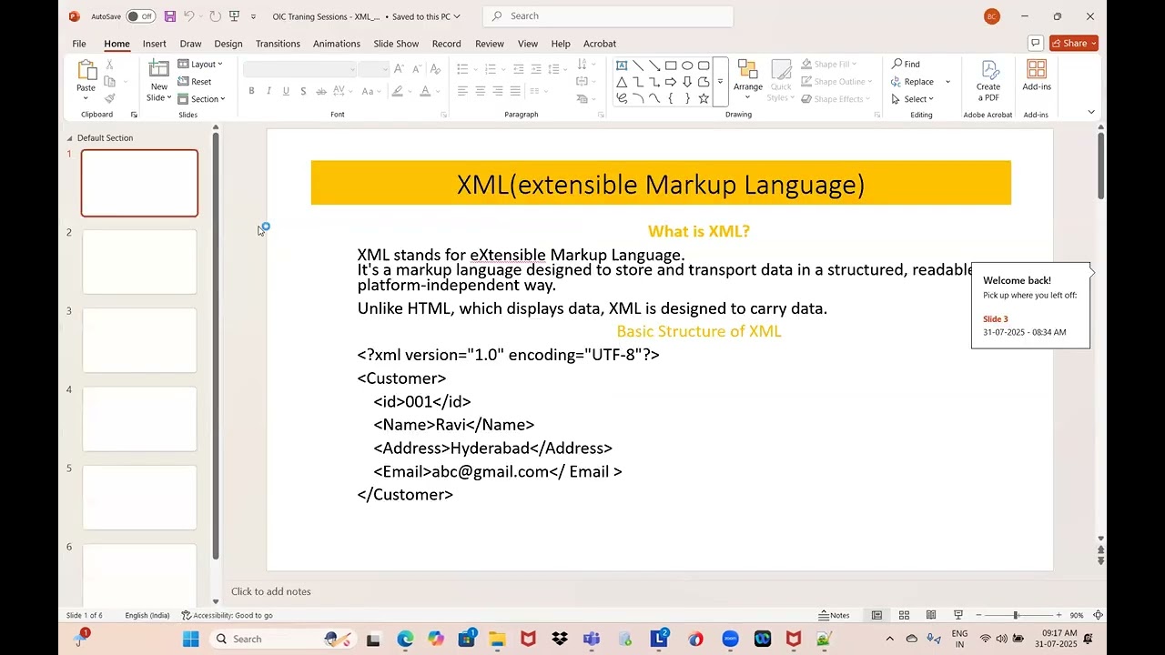1165x655 pixels.
Task: Click the Slide 3 resume link
Action: 995,319
